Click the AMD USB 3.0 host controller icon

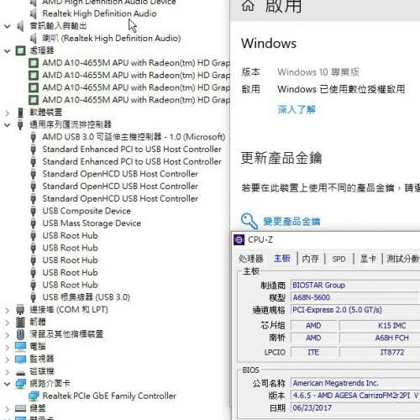tap(34, 137)
